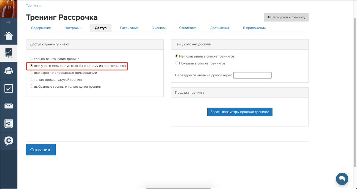The width and height of the screenshot is (357, 189).
Task: Click the Сохранить button
Action: 41,150
